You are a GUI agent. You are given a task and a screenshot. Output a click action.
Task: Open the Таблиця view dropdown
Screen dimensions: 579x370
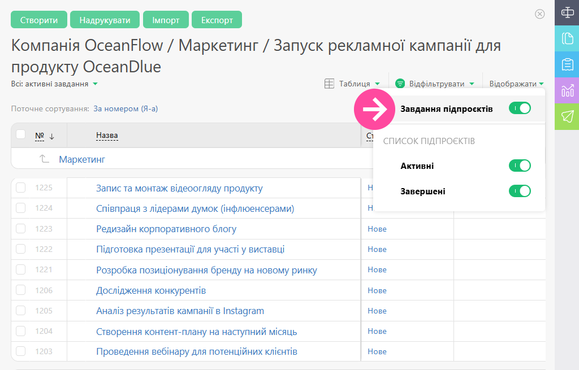(x=359, y=84)
